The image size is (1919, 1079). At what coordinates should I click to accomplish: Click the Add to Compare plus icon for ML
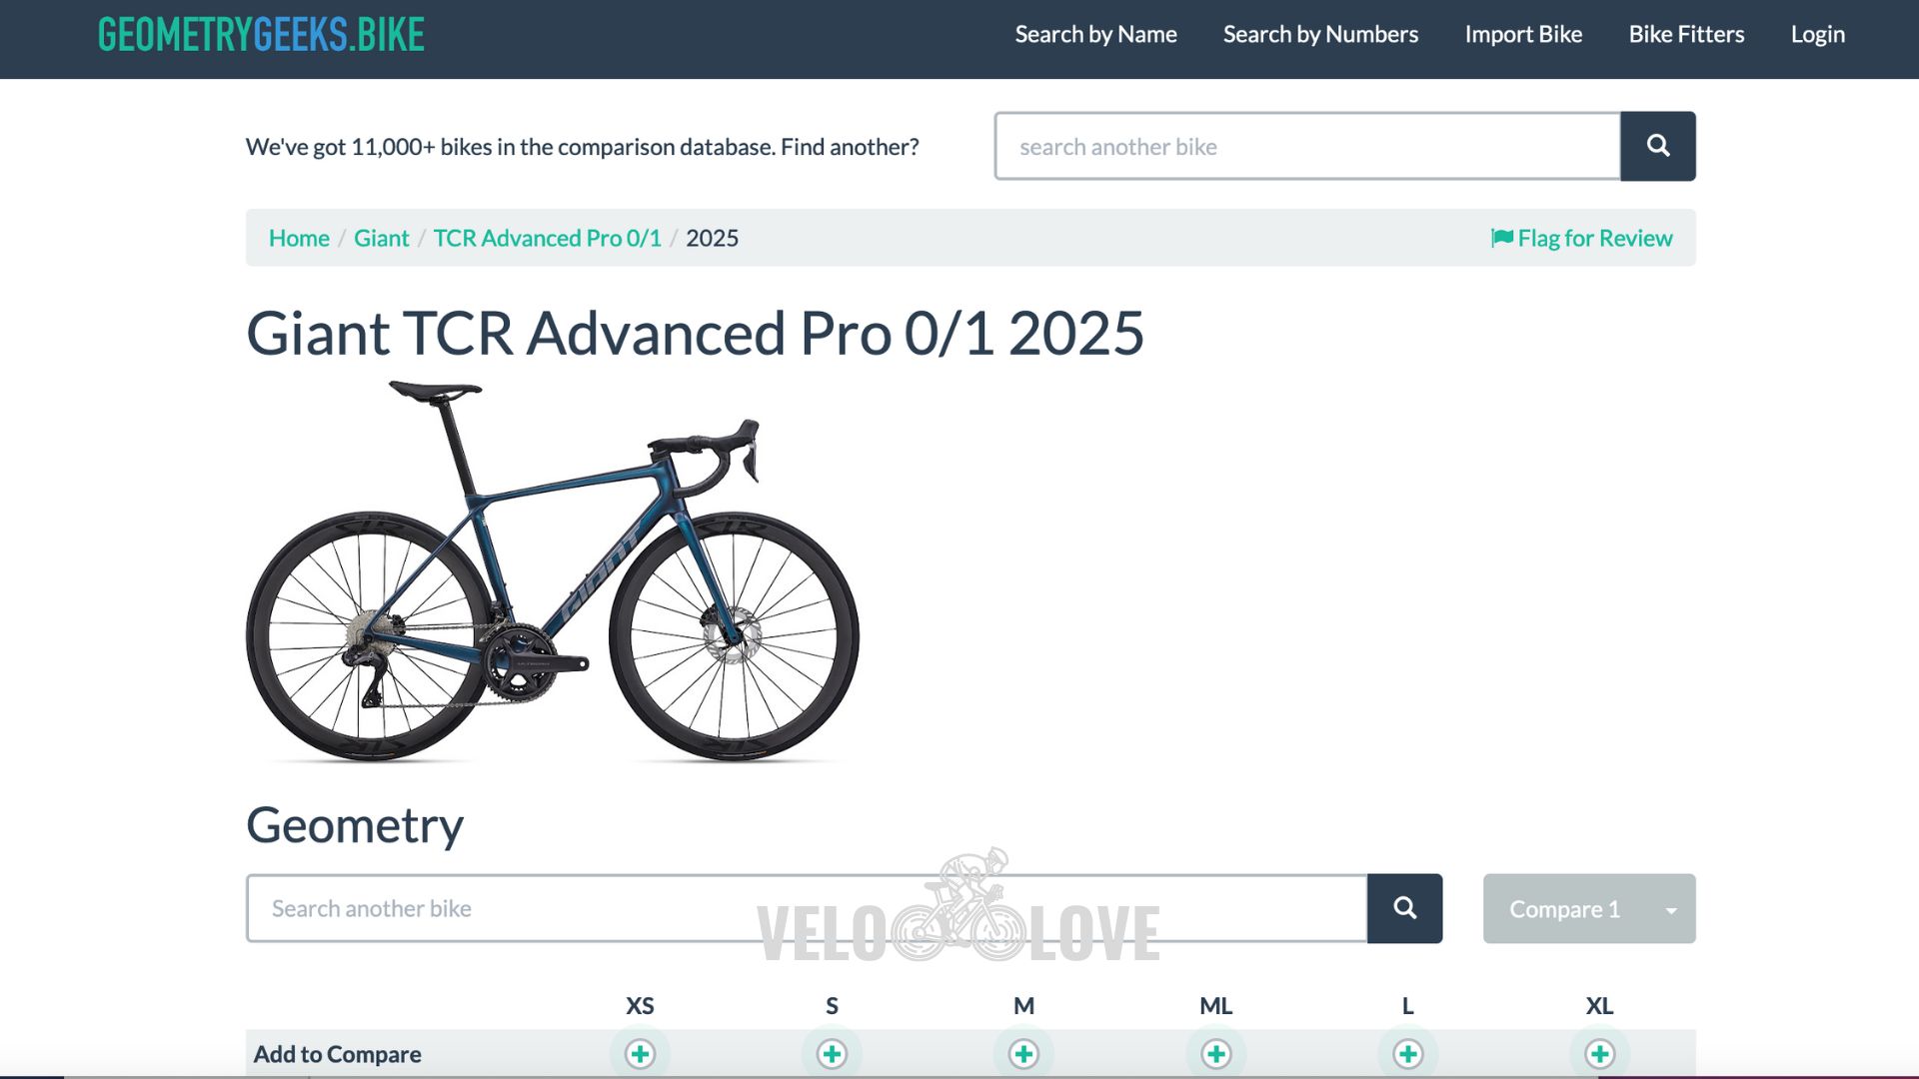tap(1216, 1053)
